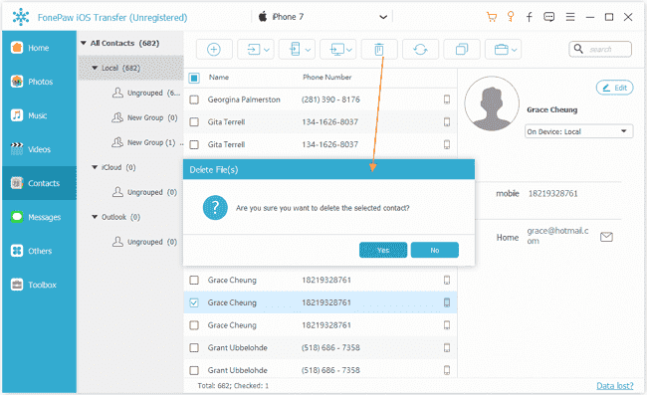Open the import button dropdown arrow
Image resolution: width=647 pixels, height=395 pixels.
coord(267,50)
